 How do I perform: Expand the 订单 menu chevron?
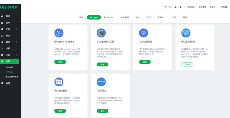[x=17, y=23]
